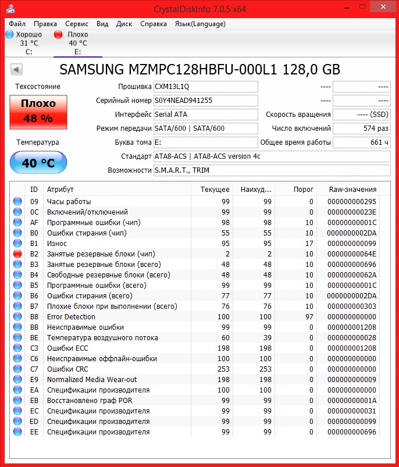Click the Буква тома field E:
The height and width of the screenshot is (467, 399).
pyautogui.click(x=206, y=142)
